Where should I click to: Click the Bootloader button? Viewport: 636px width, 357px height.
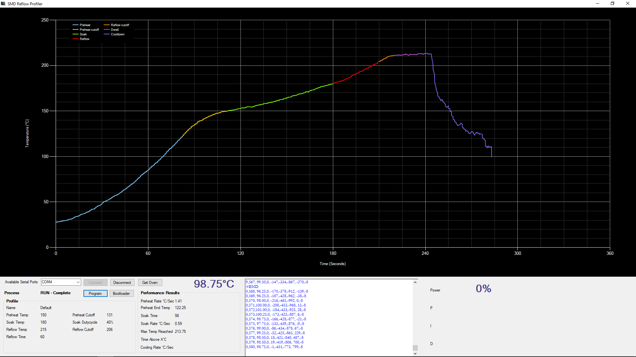pos(121,294)
